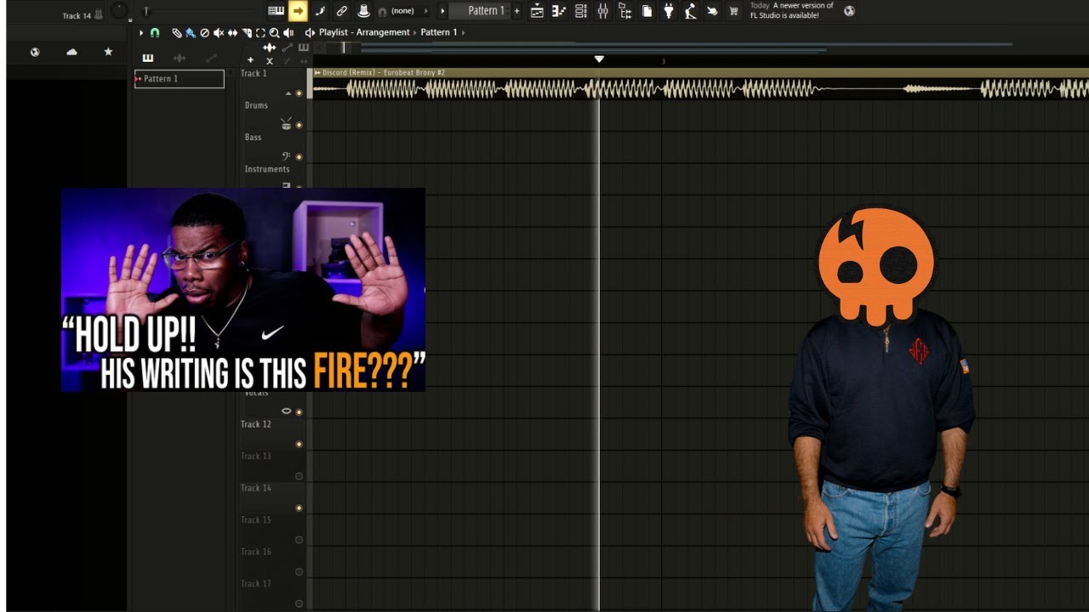Click Pattern 1 breadcrumb in playlist title
The height and width of the screenshot is (612, 1089).
pyautogui.click(x=439, y=32)
